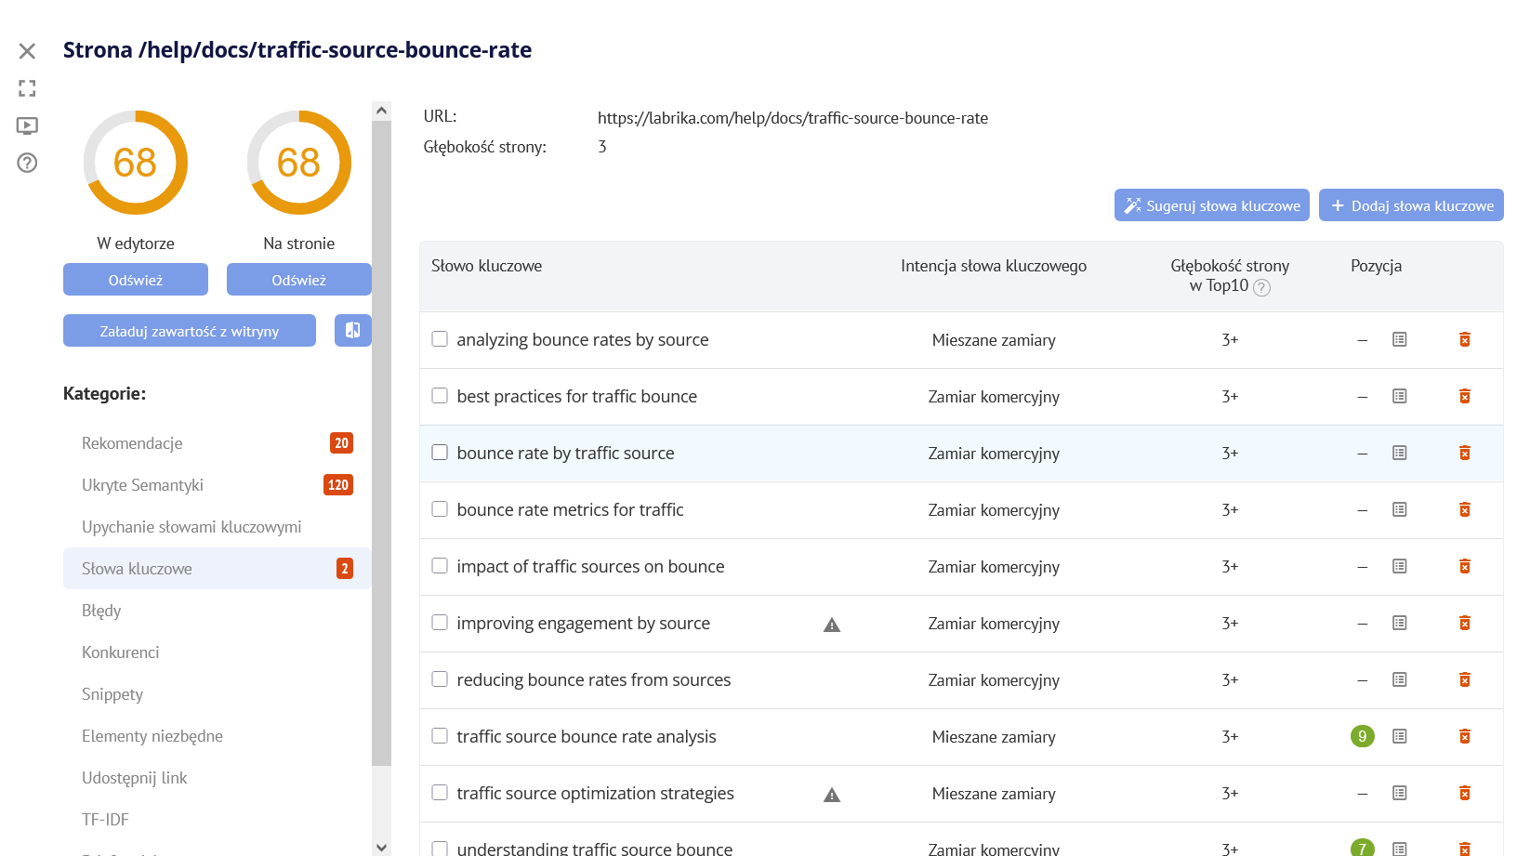
Task: Click the fullscreen expand icon
Action: tap(27, 88)
